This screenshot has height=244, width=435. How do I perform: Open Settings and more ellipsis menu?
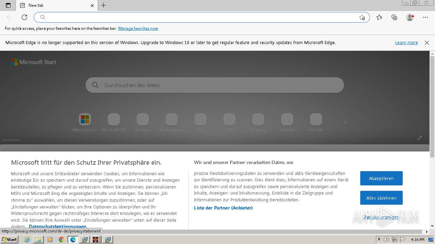(x=425, y=17)
